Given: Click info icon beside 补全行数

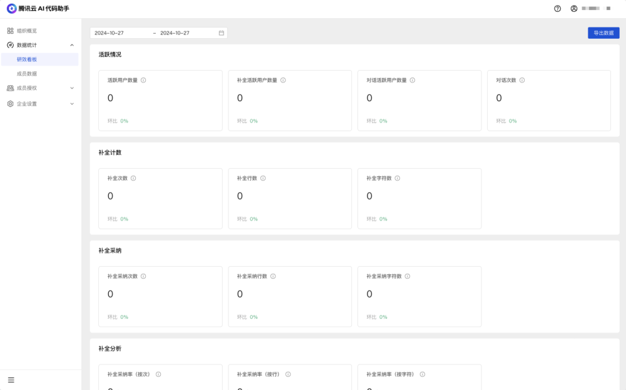Looking at the screenshot, I should coord(263,178).
